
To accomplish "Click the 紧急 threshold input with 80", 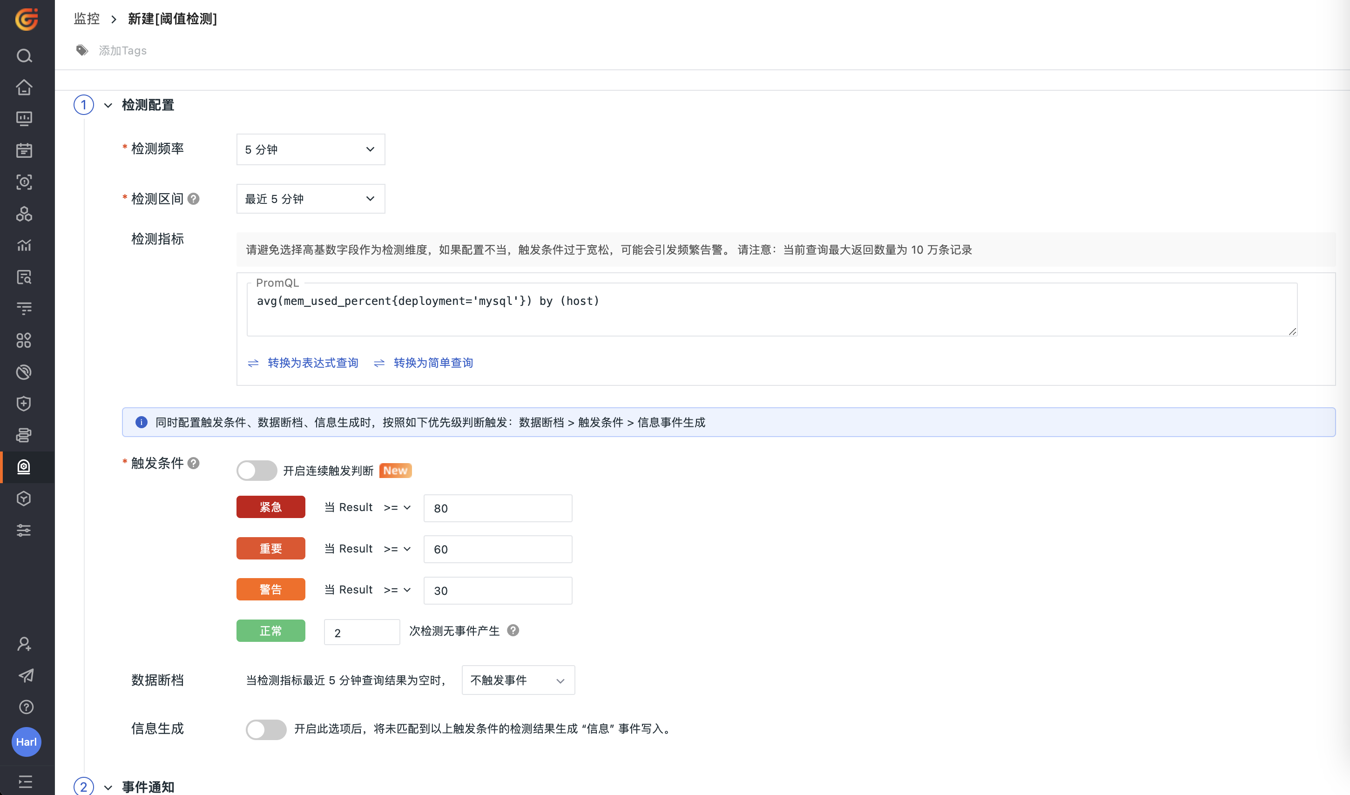I will 497,508.
